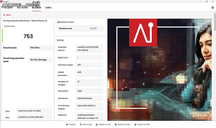Minimize the Procyon window
This screenshot has width=216, height=128.
click(x=200, y=1)
